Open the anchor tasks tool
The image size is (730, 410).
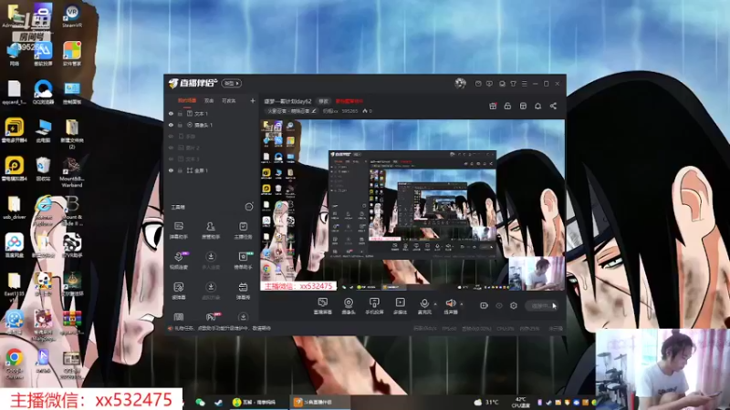[243, 231]
